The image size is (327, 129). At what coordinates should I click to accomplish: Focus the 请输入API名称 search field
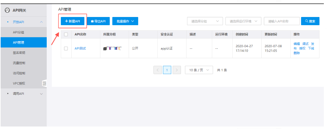click(282, 21)
